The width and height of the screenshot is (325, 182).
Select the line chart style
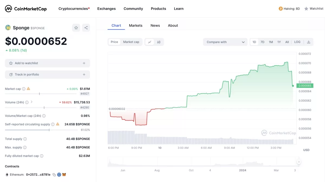149,42
